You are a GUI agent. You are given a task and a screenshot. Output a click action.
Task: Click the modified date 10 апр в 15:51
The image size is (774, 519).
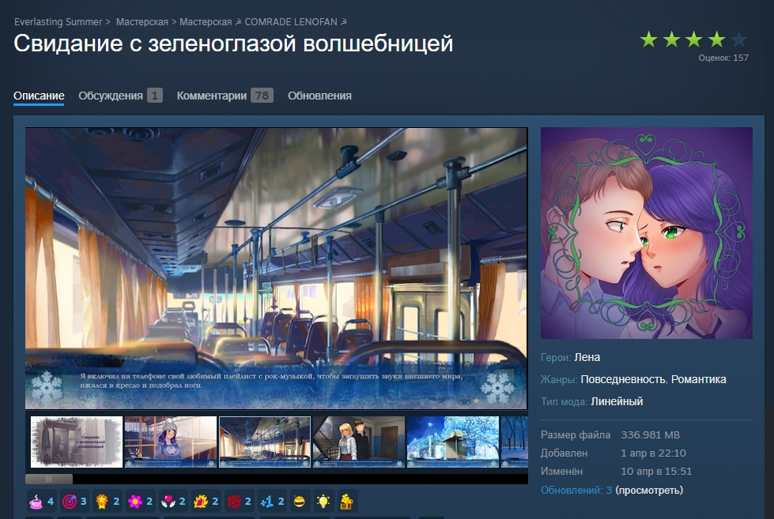tap(656, 471)
